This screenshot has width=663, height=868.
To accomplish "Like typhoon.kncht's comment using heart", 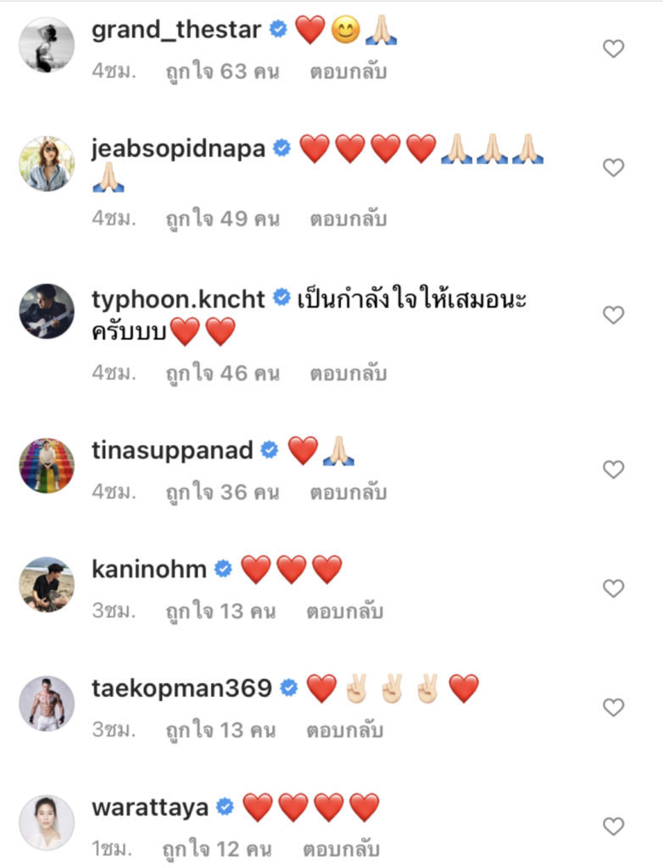I will point(613,315).
